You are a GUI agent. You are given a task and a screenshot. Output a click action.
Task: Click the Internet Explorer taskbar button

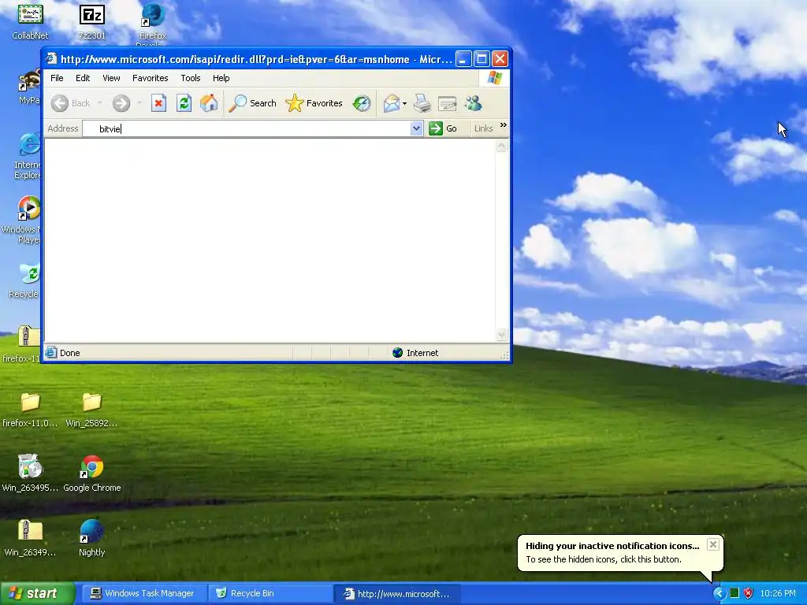(396, 594)
